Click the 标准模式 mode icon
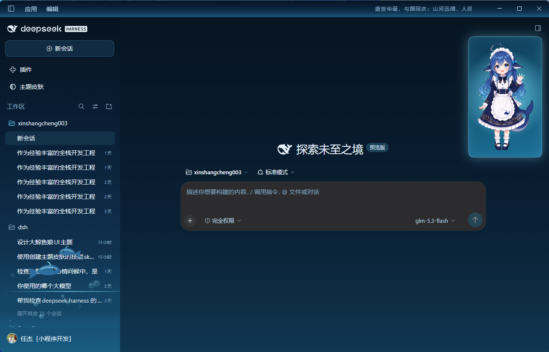549x352 pixels. [x=260, y=172]
